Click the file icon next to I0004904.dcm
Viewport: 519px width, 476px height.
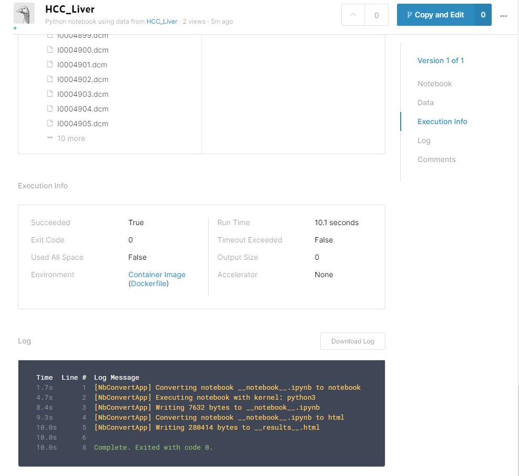(x=50, y=108)
